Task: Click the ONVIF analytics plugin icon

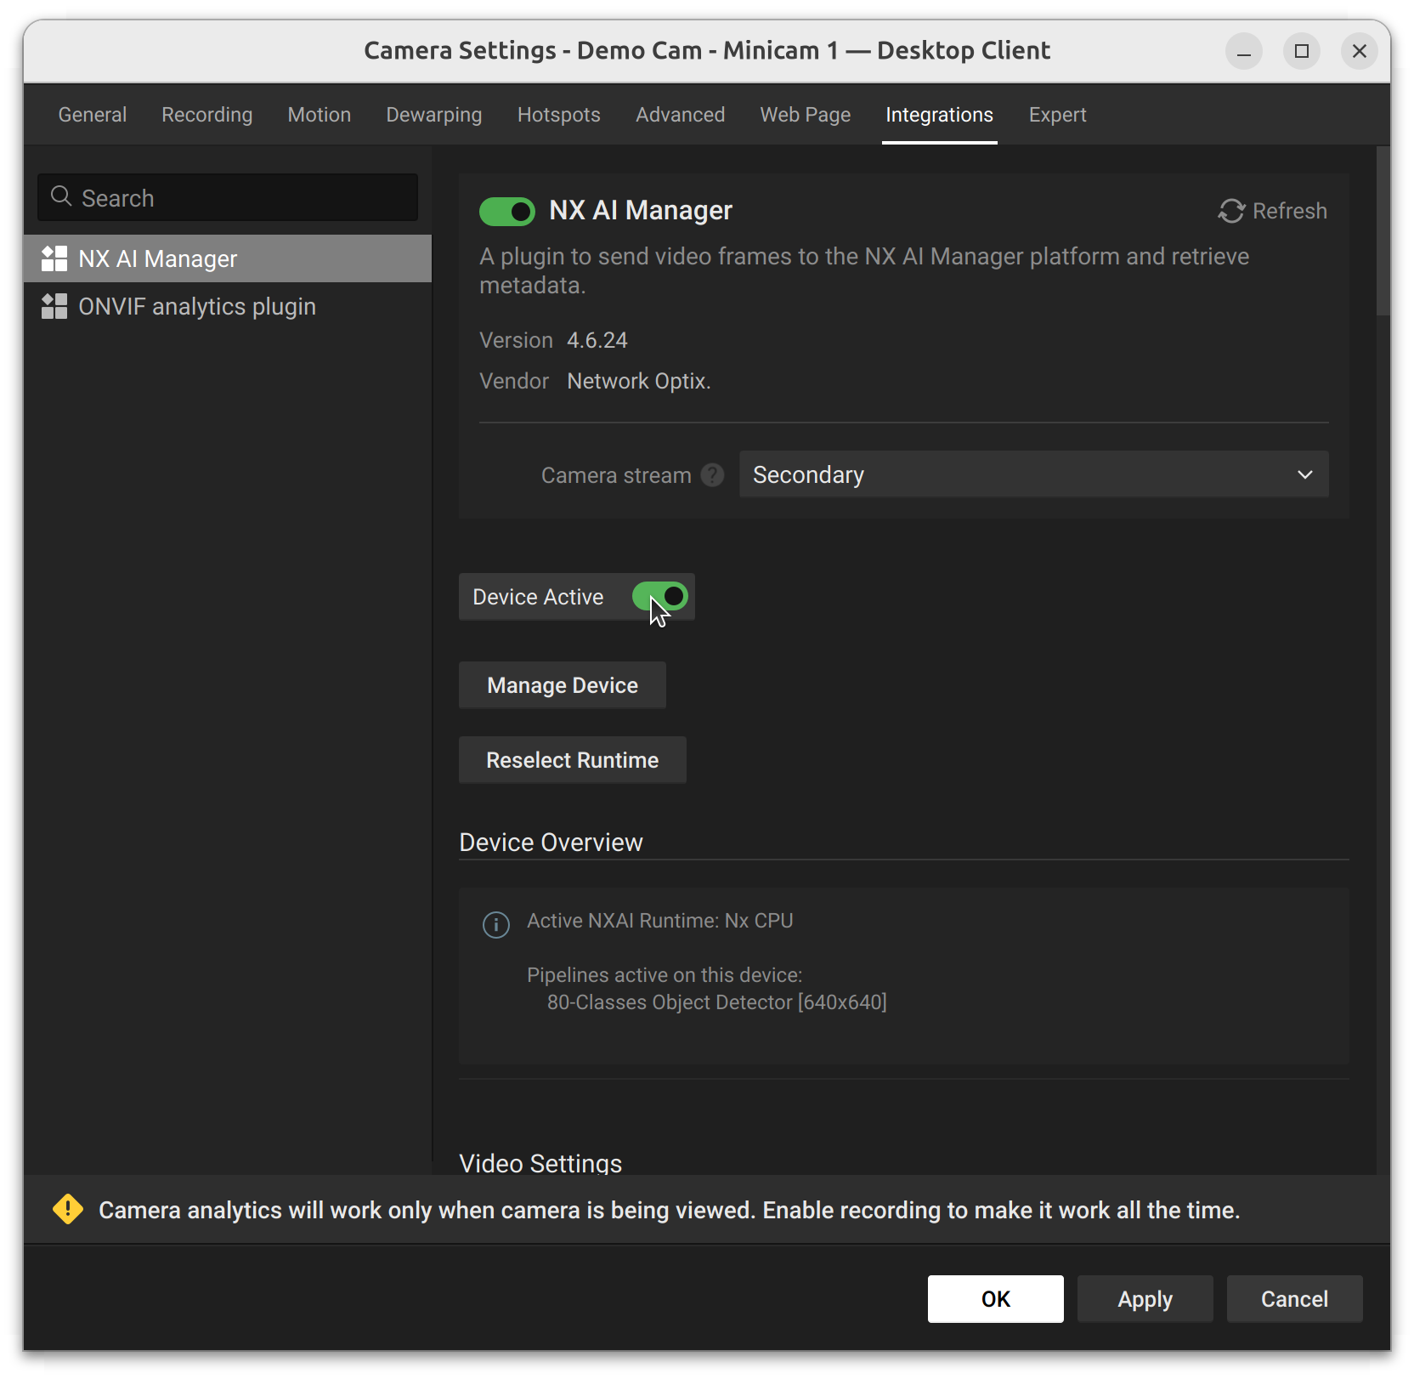Action: coord(54,306)
